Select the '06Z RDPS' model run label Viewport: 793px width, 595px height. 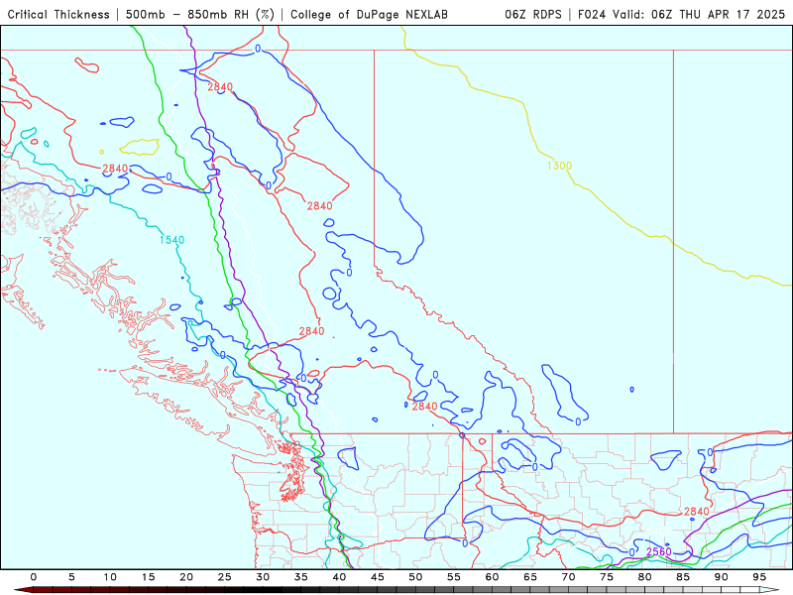pyautogui.click(x=533, y=14)
